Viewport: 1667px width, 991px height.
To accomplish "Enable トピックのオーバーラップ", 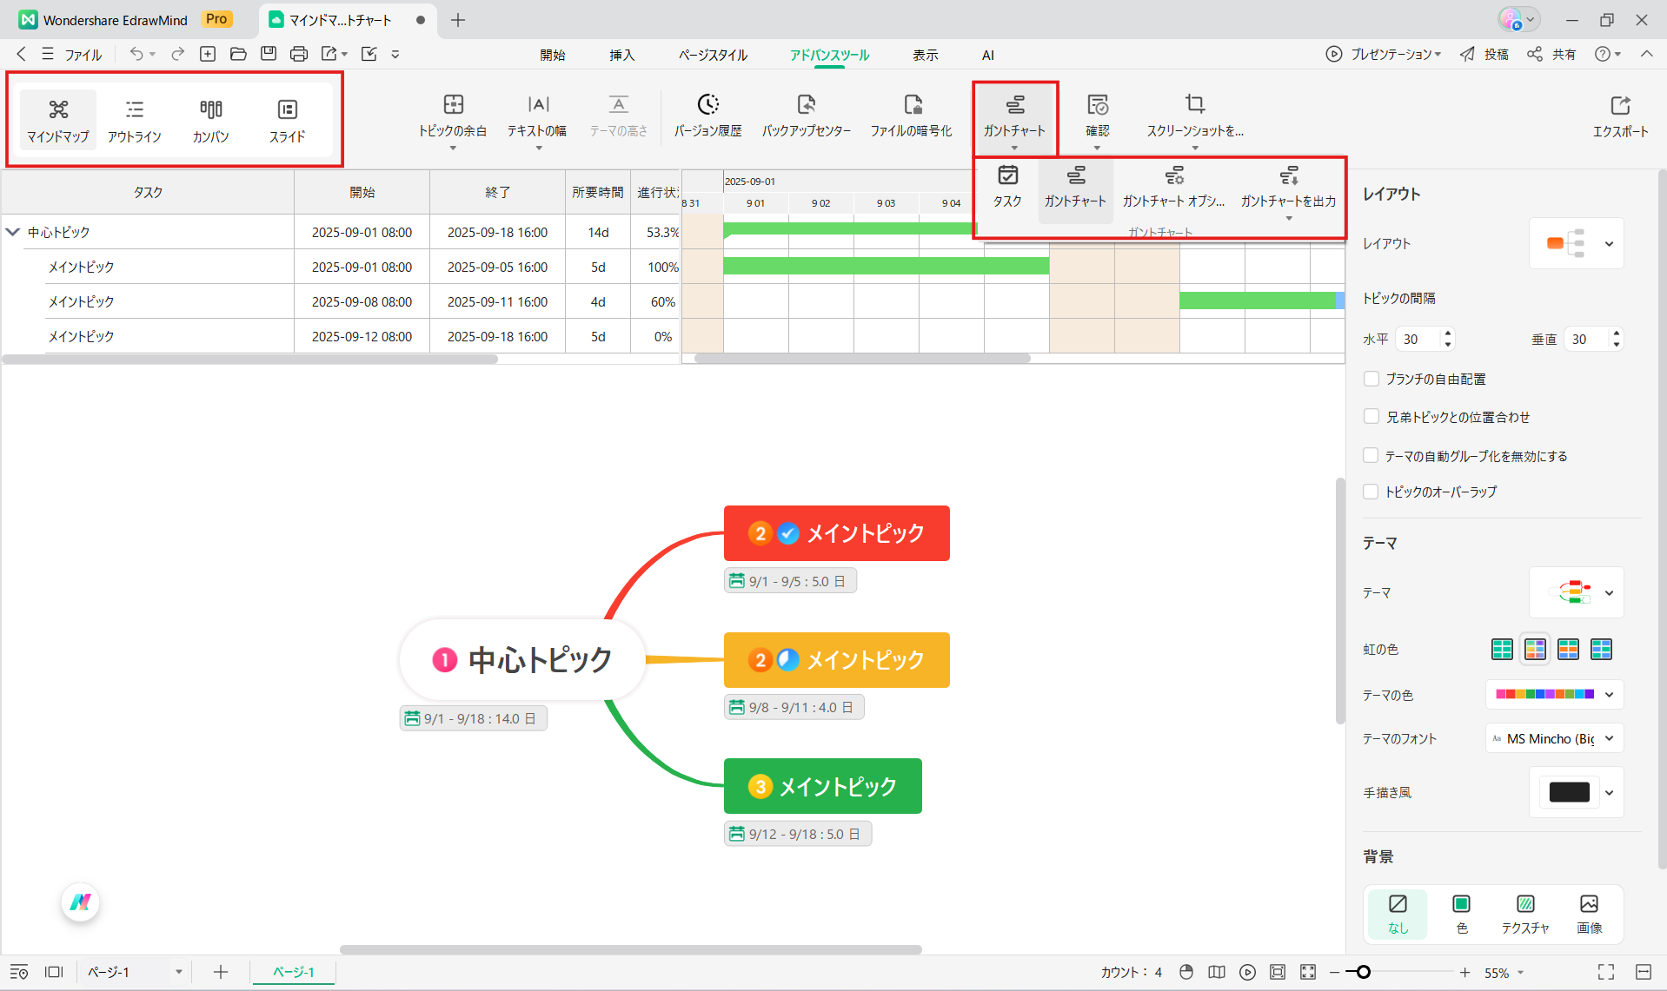I will [x=1371, y=491].
